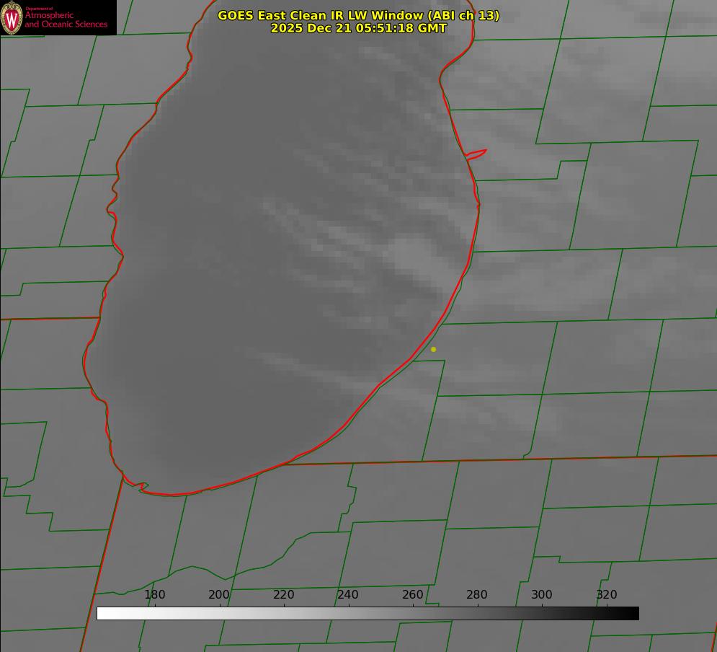Click the Atmospheric and Oceanic Sciences text

(66, 19)
